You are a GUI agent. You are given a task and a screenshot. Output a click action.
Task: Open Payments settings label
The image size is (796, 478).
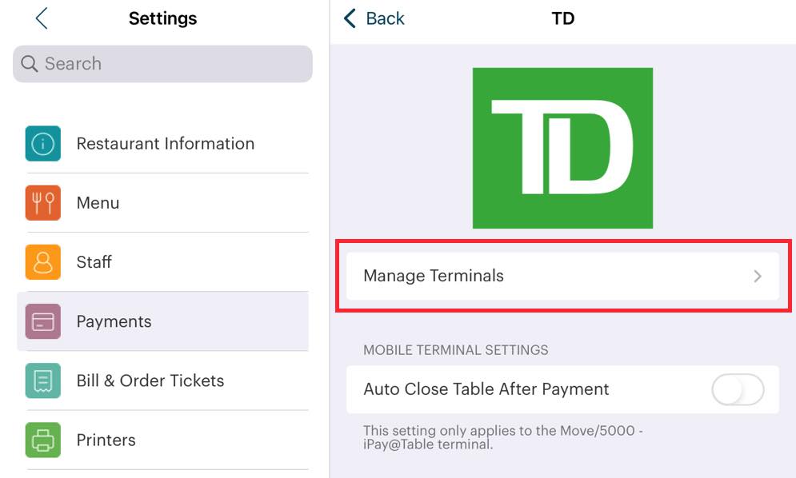click(x=114, y=321)
